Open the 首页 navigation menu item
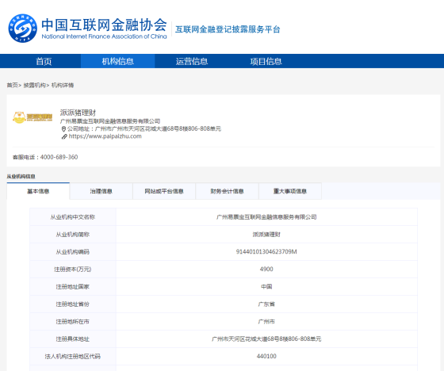This screenshot has height=371, width=444. click(44, 62)
